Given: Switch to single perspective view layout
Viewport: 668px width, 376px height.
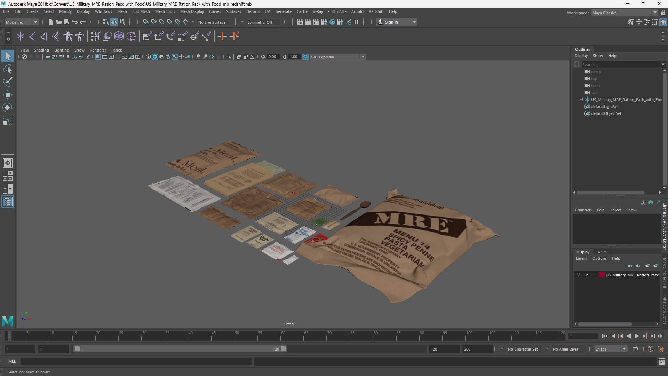Looking at the screenshot, I should point(8,163).
